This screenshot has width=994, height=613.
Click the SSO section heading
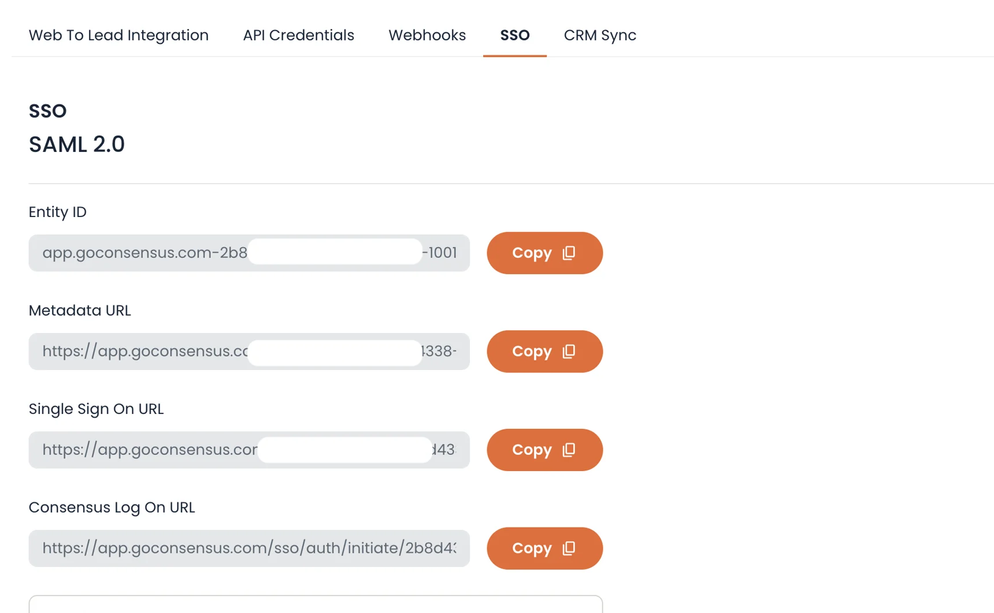pyautogui.click(x=48, y=111)
